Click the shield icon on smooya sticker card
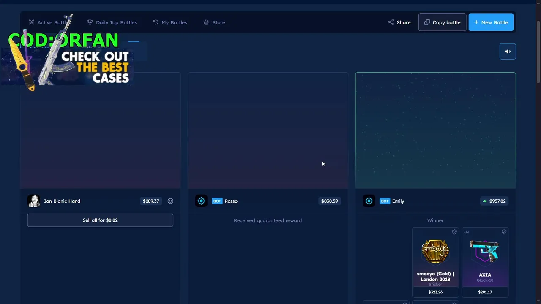This screenshot has height=304, width=541. (454, 232)
